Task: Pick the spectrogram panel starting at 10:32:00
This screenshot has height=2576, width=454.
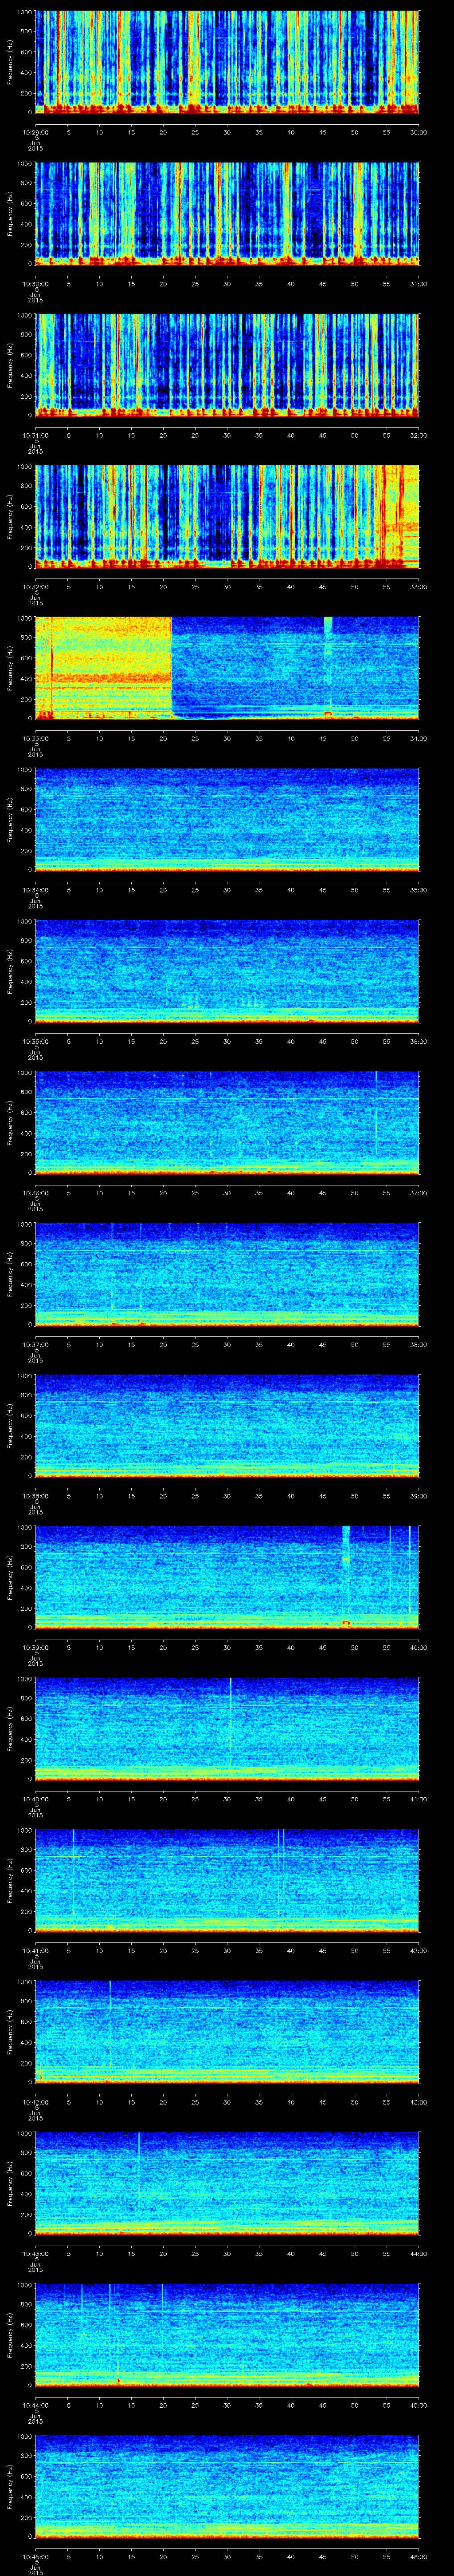Action: tap(227, 516)
